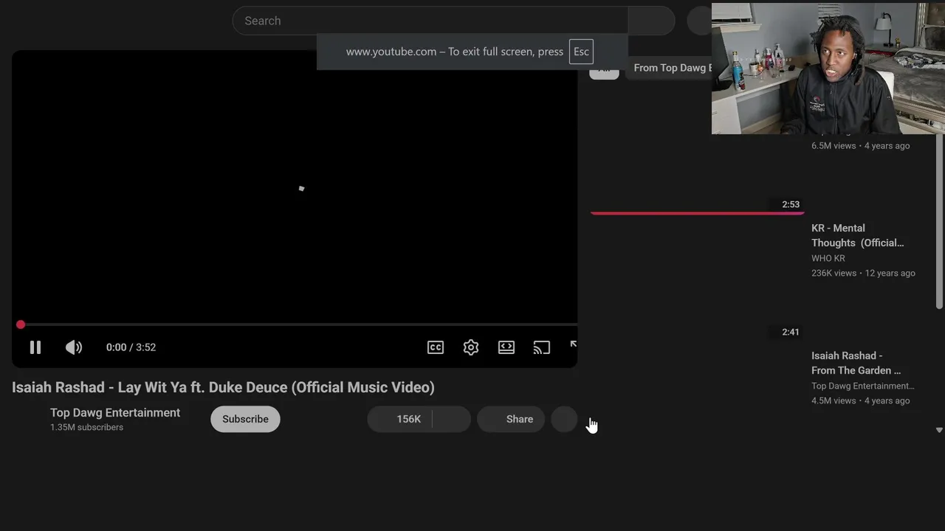Screen dimensions: 945x531
Task: Click the '4.5M views • 4 years ago' text
Action: [x=860, y=400]
